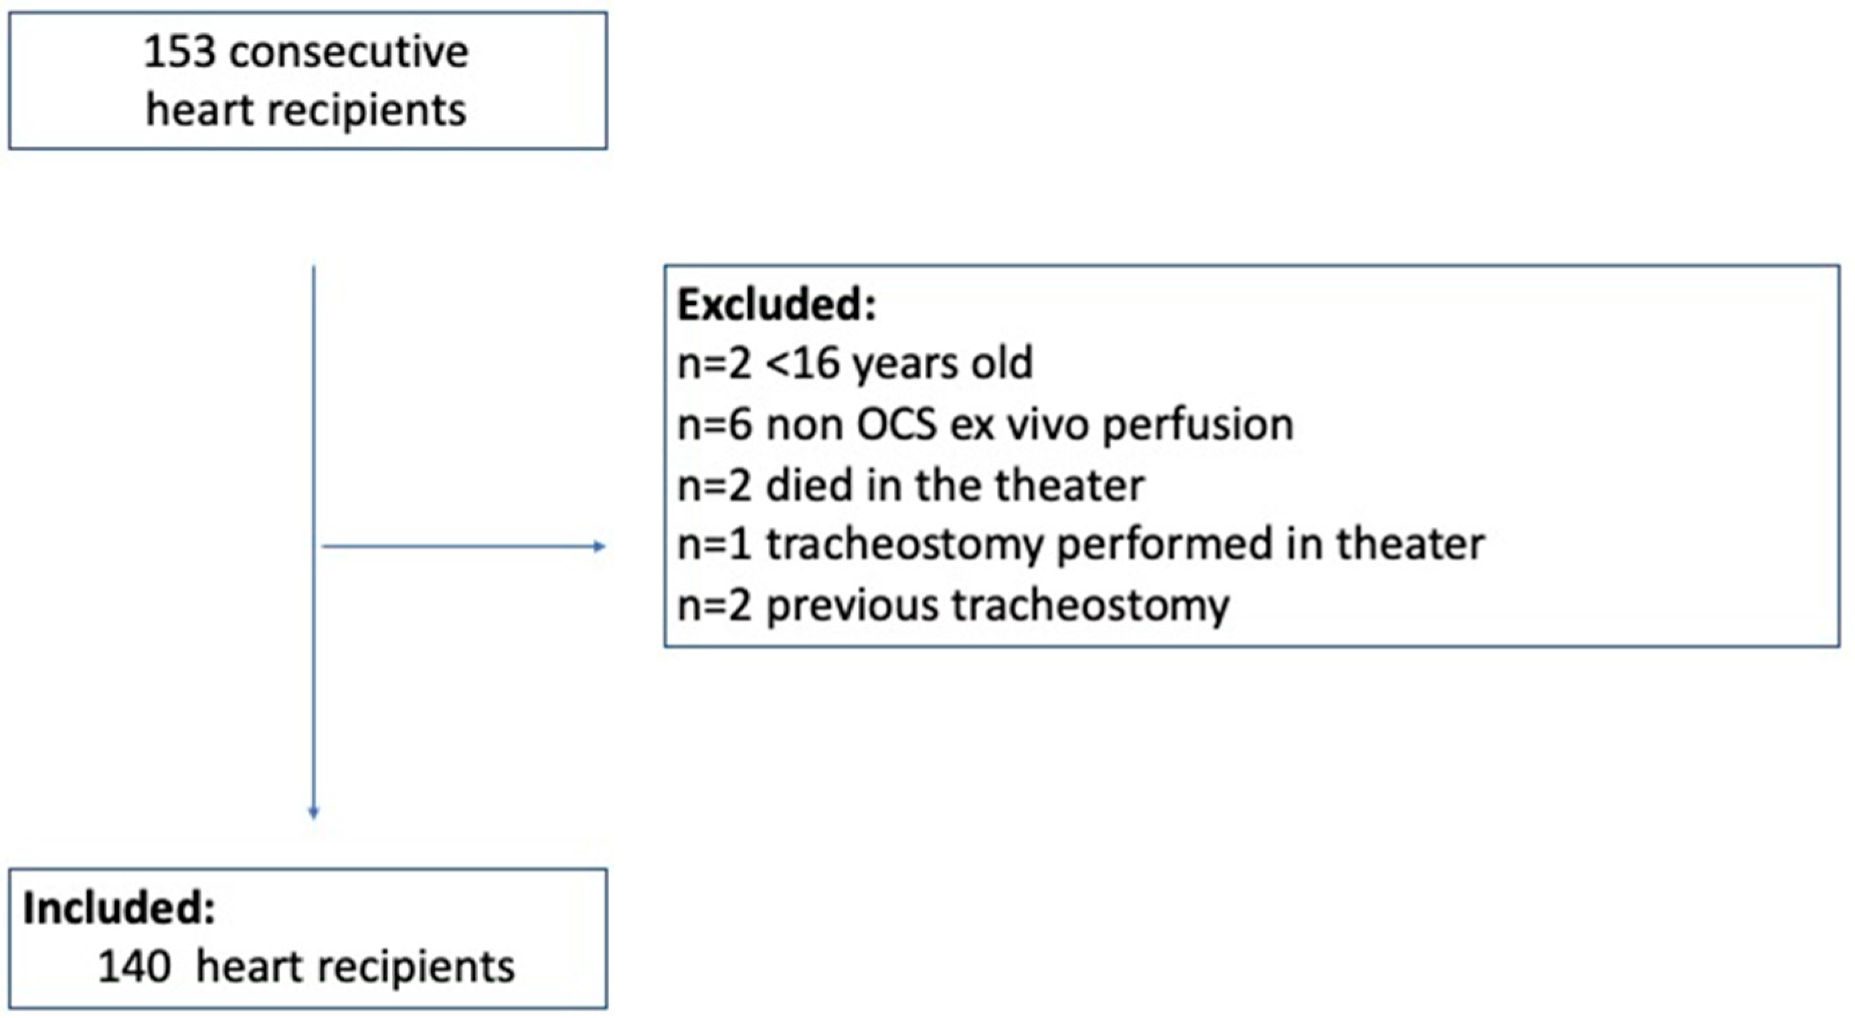
Task: Click the word 'OCS' in exclusion list
Action: click(896, 425)
